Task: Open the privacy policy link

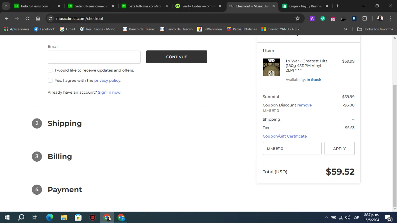Action: click(107, 80)
